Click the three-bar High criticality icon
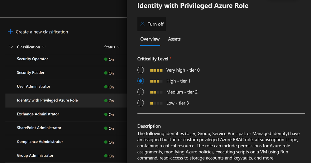The height and width of the screenshot is (163, 311). point(156,81)
